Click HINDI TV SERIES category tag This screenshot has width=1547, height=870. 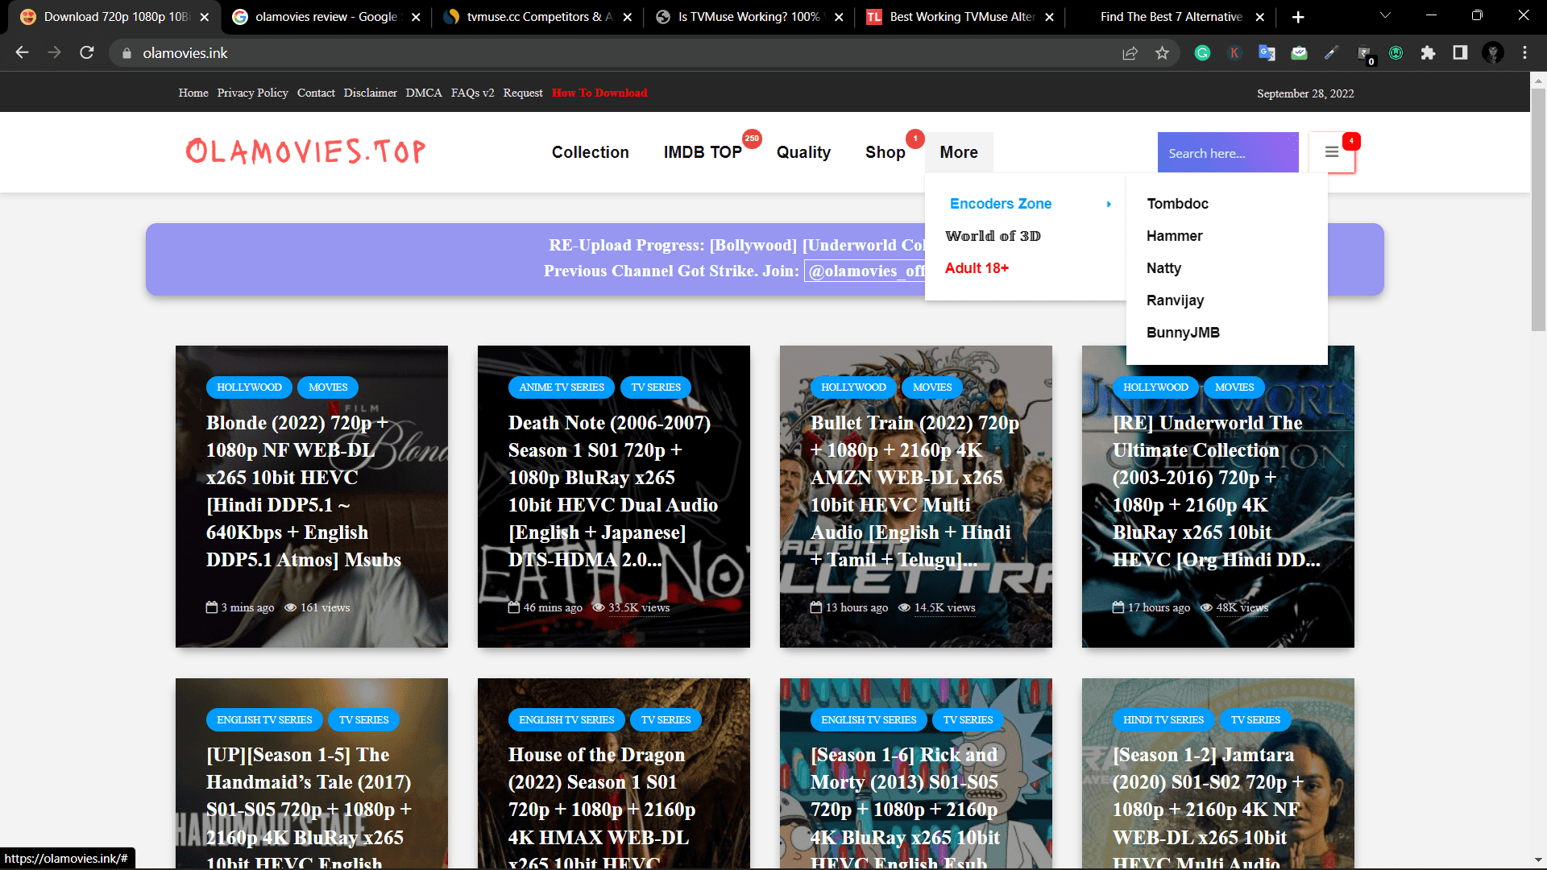pos(1163,720)
